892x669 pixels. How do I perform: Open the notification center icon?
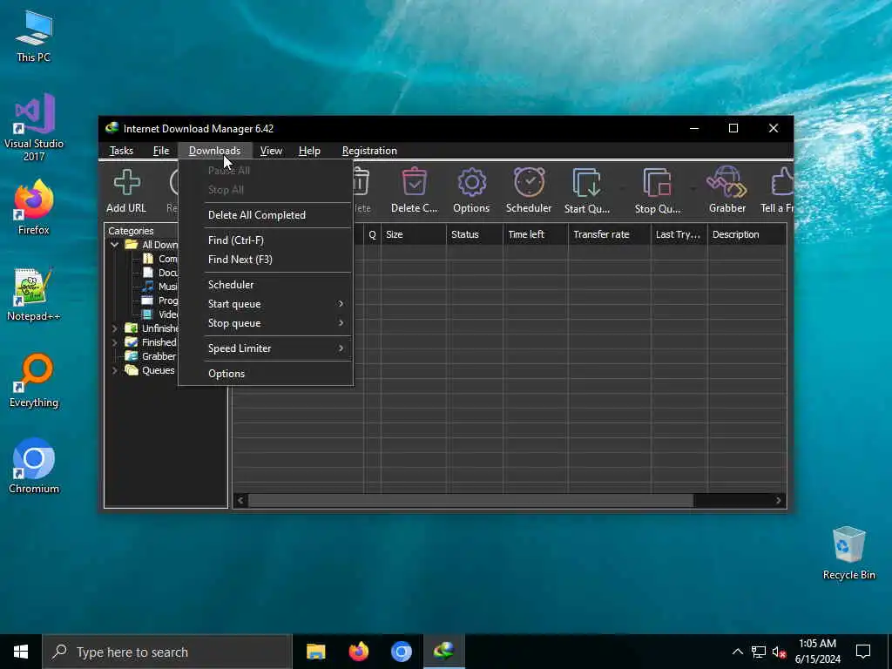(x=863, y=652)
